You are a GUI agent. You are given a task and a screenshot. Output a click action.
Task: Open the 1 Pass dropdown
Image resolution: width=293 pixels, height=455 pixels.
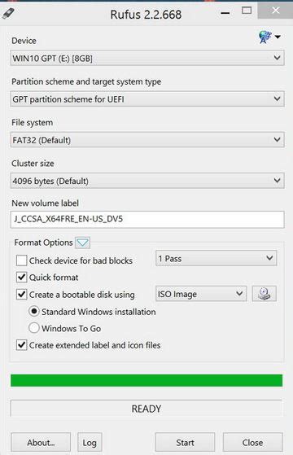tap(216, 258)
